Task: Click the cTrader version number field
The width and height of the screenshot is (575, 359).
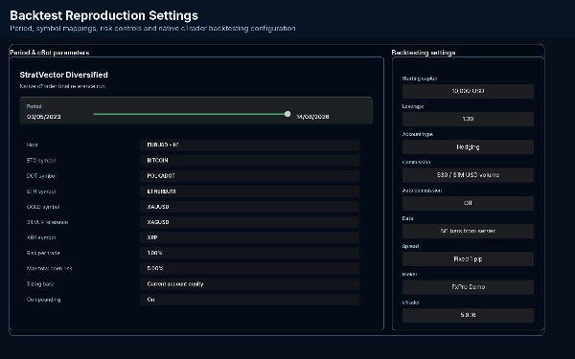Action: pyautogui.click(x=468, y=315)
